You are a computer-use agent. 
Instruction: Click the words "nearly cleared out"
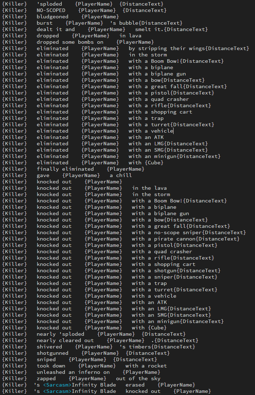(x=65, y=340)
